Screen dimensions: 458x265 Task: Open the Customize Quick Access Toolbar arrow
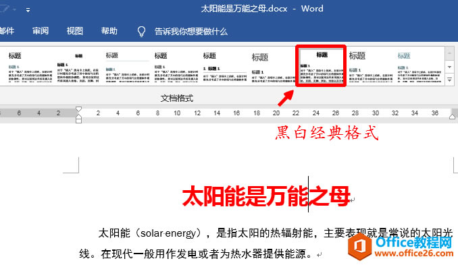coord(28,10)
